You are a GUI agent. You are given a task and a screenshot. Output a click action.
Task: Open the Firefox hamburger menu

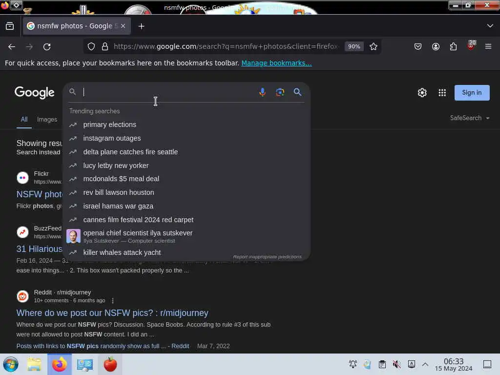[488, 46]
